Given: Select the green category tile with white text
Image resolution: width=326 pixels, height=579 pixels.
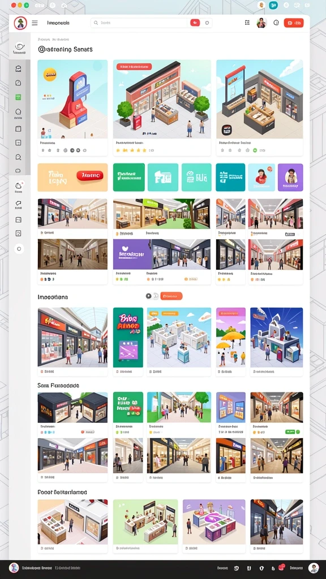Looking at the screenshot, I should click(x=129, y=177).
